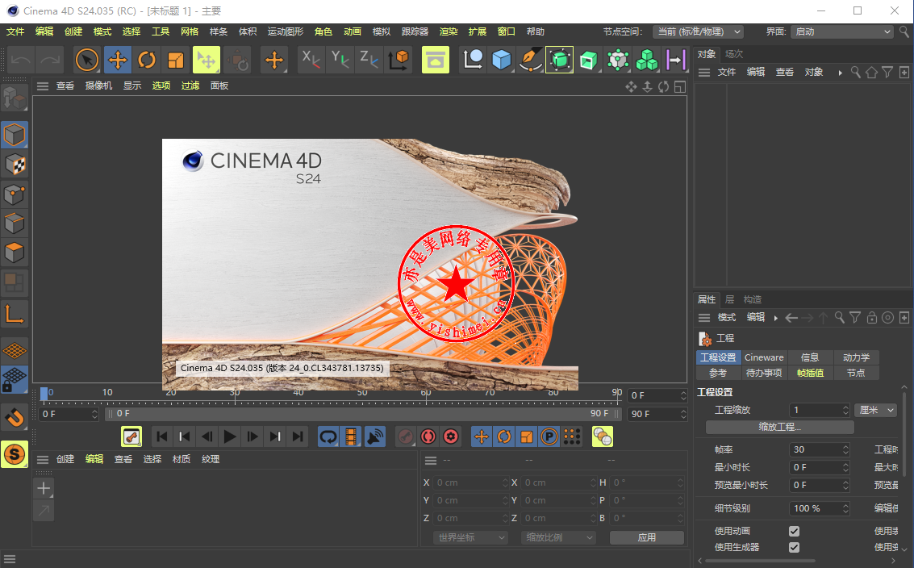Open the 世界坐标 dropdown
Image resolution: width=914 pixels, height=568 pixels.
[x=470, y=537]
